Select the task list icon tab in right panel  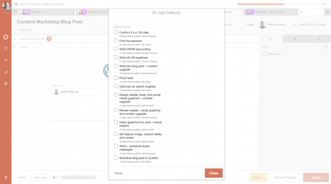271,39
